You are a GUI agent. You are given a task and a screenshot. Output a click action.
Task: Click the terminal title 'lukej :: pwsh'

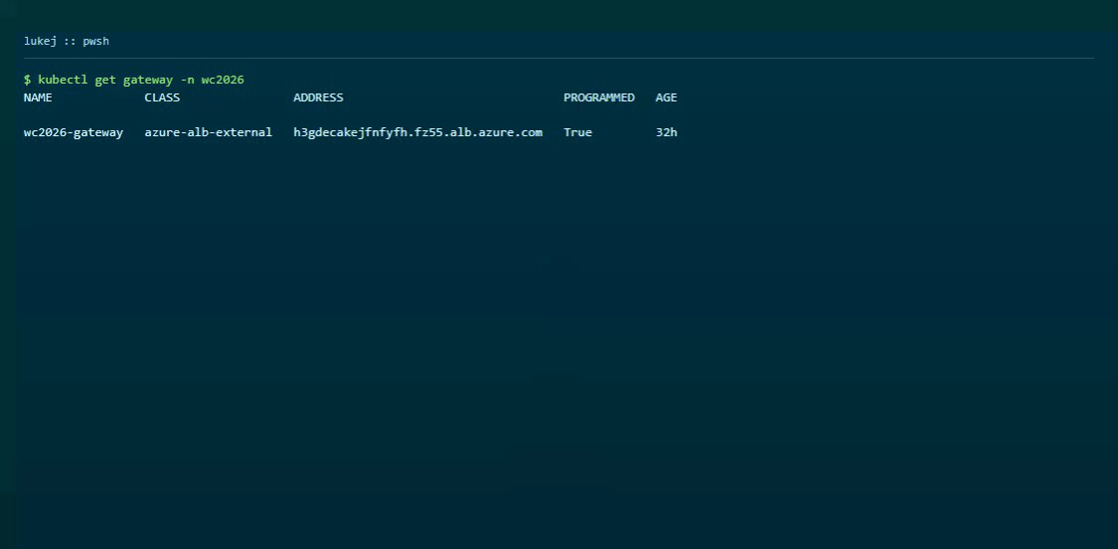pos(67,42)
